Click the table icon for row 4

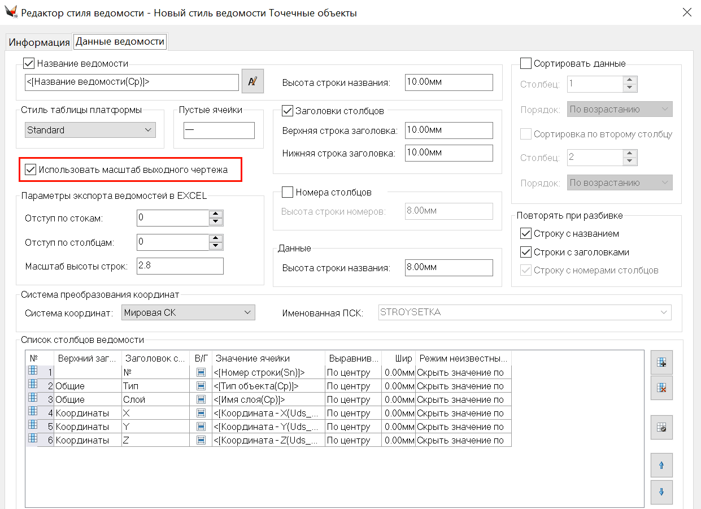pos(33,412)
